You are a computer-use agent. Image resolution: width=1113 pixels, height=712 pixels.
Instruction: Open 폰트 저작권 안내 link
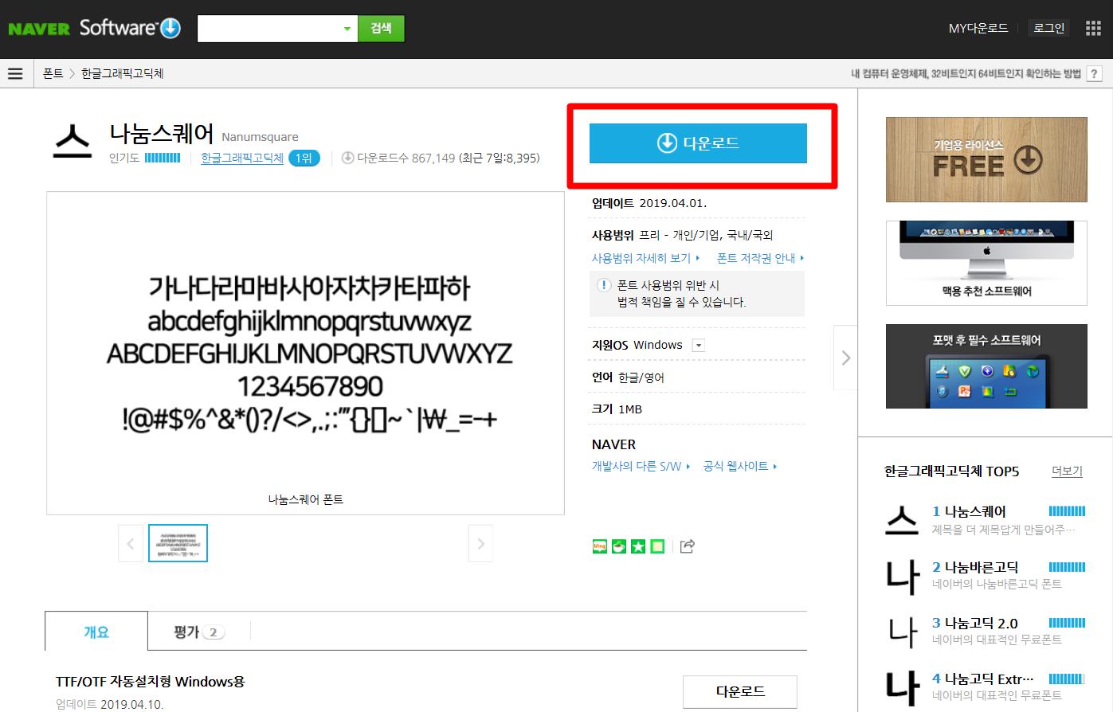tap(760, 258)
